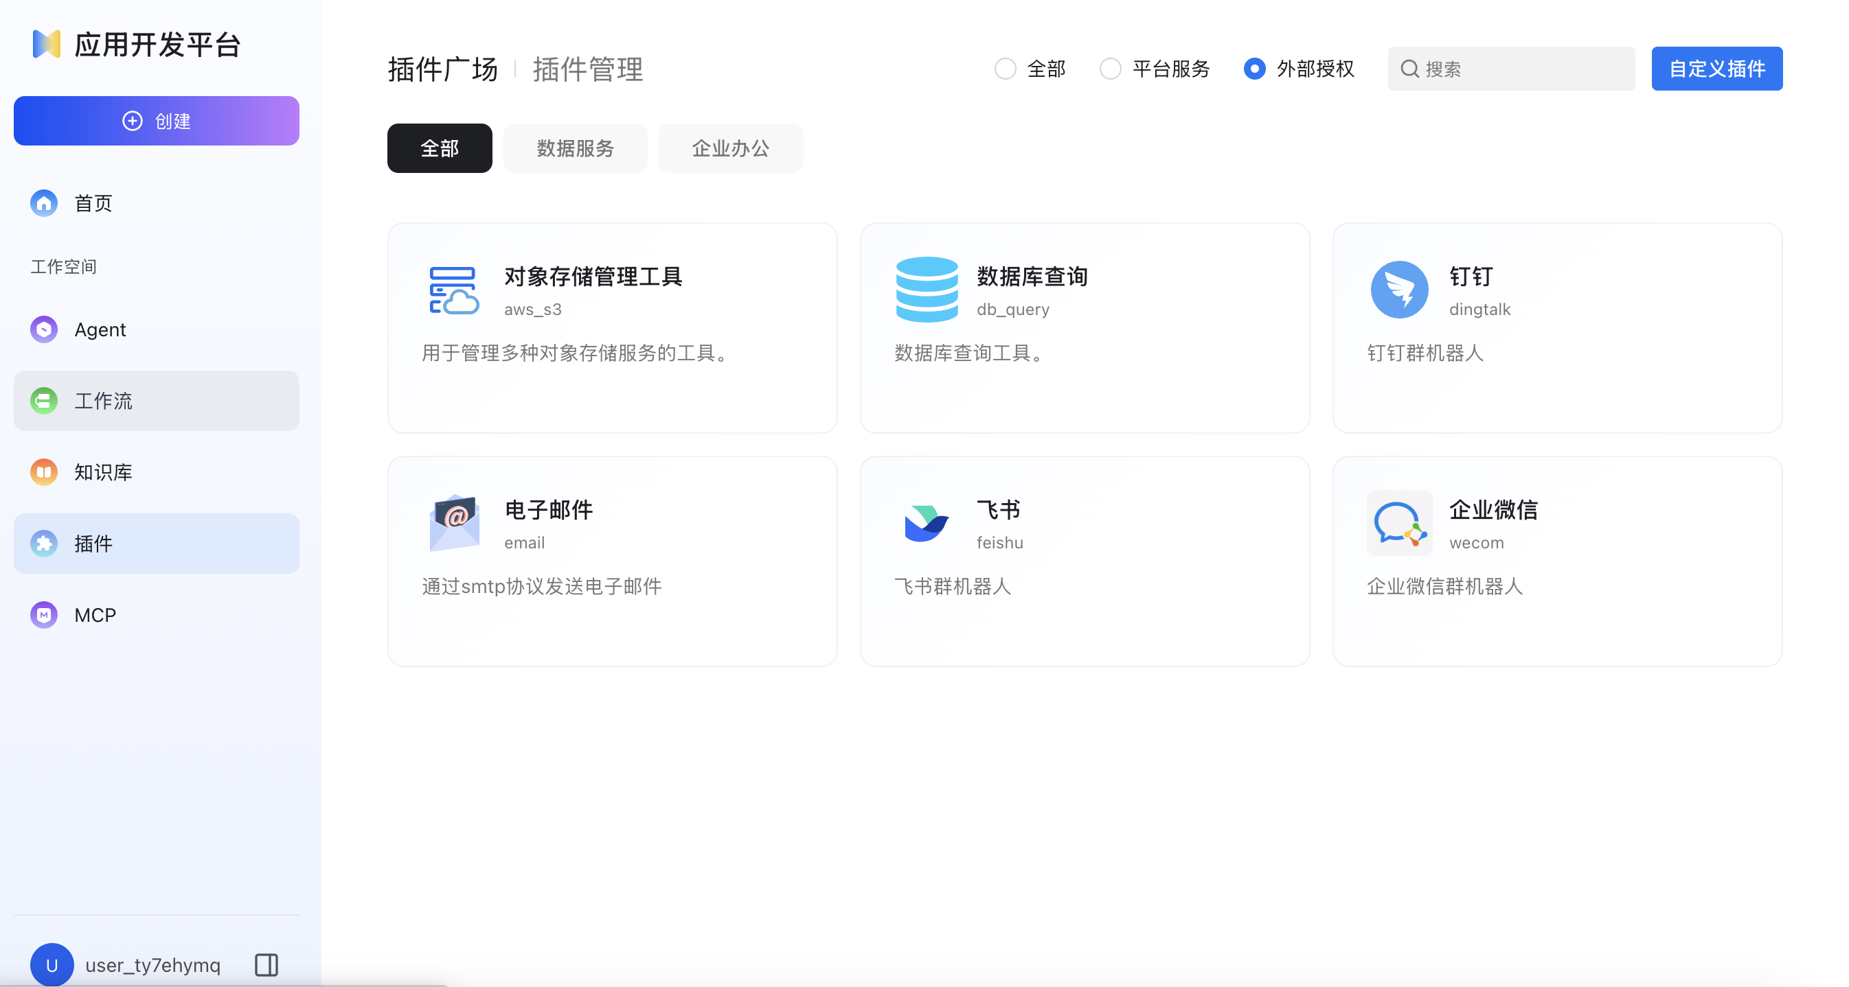This screenshot has width=1849, height=987.
Task: Click the 自定义插件 button
Action: pos(1717,68)
